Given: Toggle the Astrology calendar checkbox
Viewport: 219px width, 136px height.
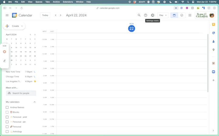Looking at the screenshot, I should tap(7, 131).
